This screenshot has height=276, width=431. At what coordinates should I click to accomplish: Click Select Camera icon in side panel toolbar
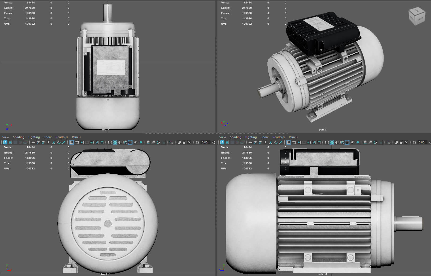250,142
